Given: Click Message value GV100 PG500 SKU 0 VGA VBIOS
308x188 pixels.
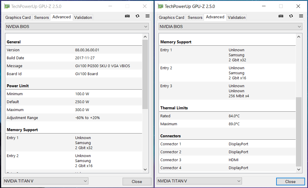Looking at the screenshot, I should (103, 66).
